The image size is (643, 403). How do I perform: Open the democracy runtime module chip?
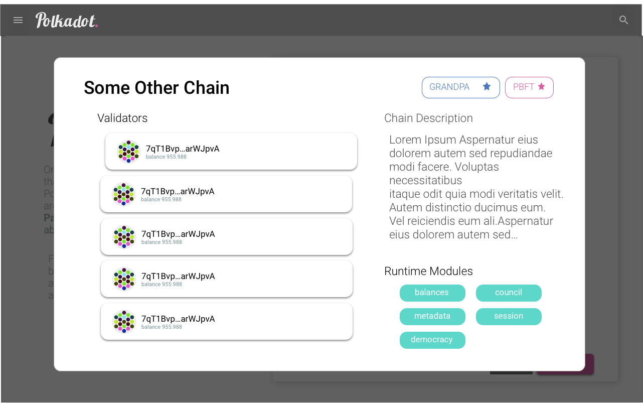click(432, 340)
